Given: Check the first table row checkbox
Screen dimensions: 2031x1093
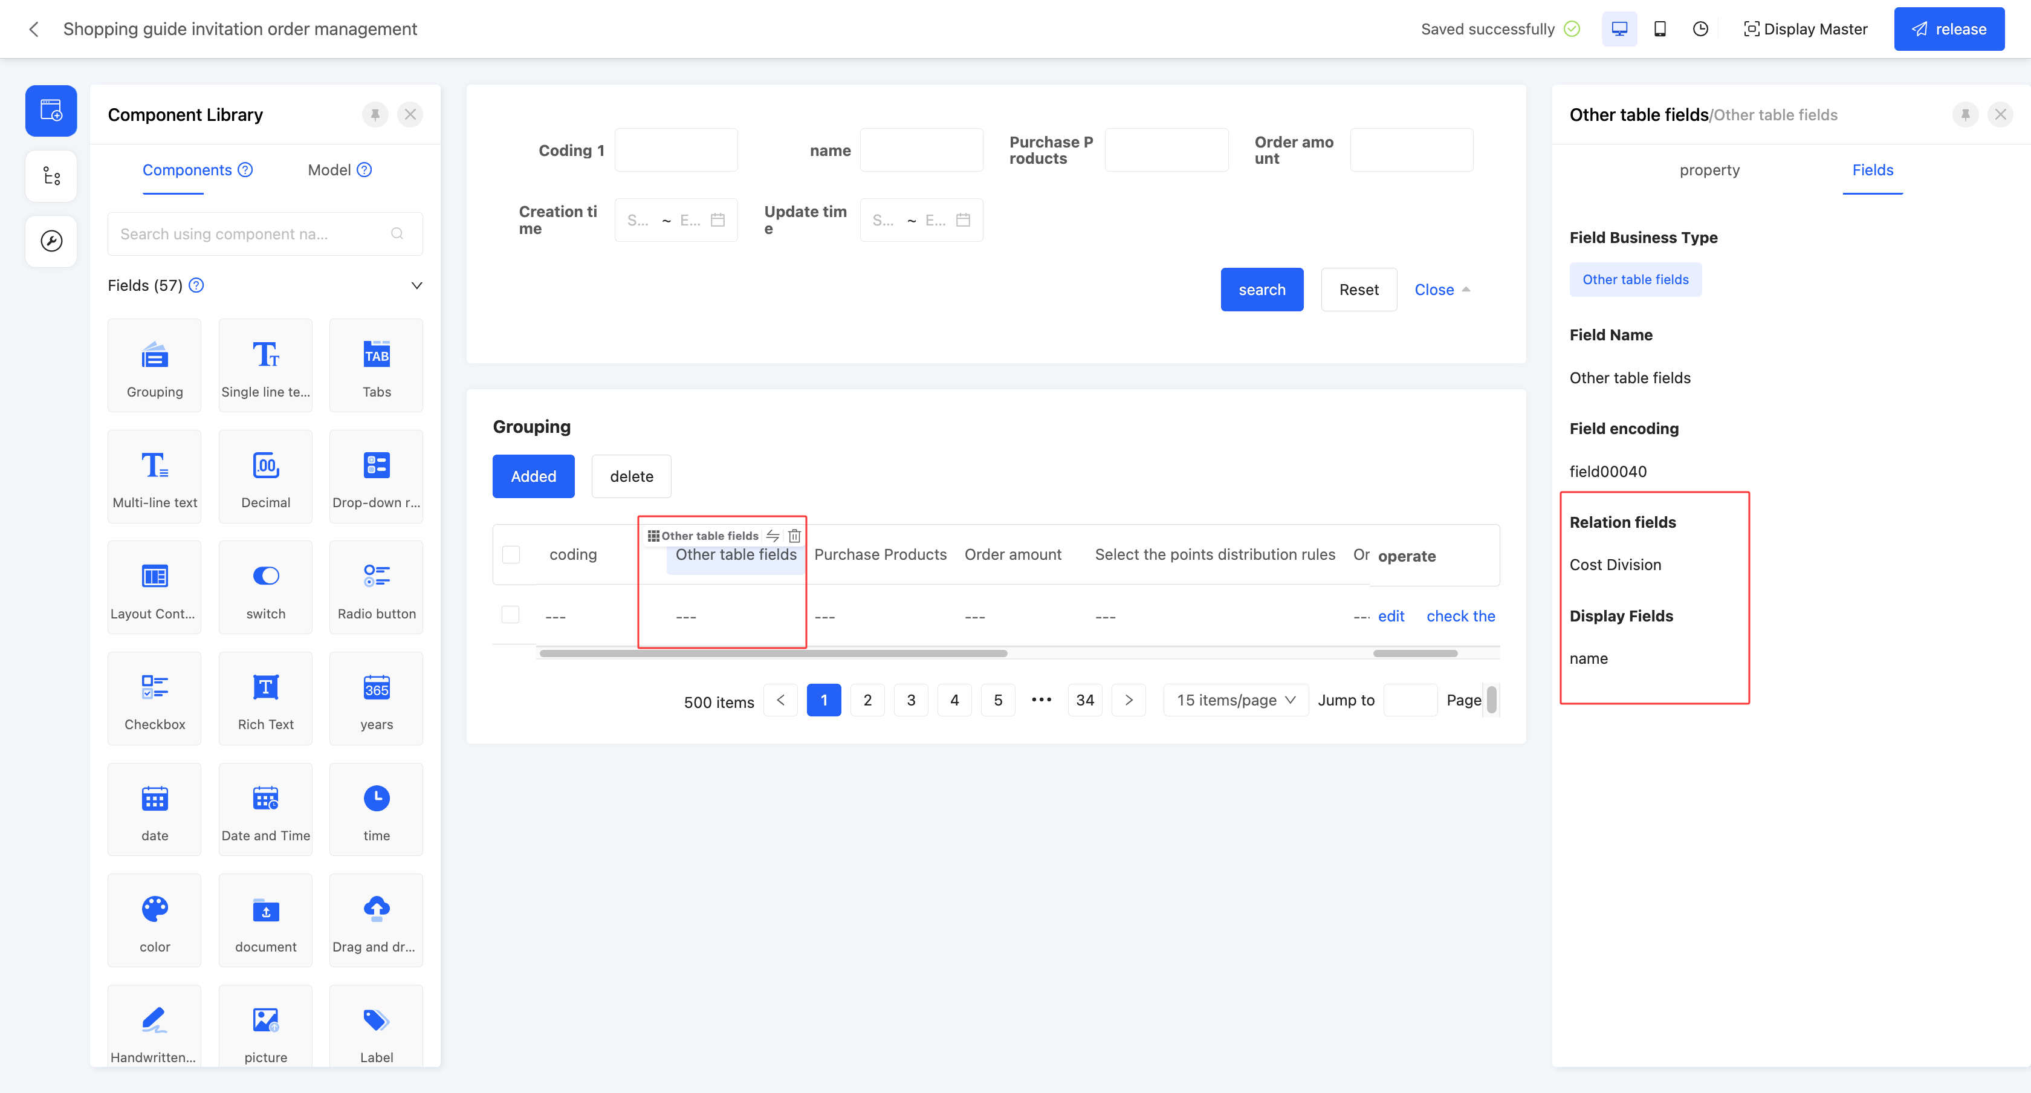Looking at the screenshot, I should pyautogui.click(x=511, y=615).
